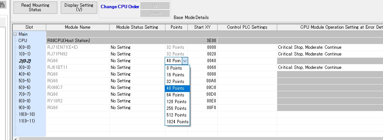Click Start XY value 3E00
Image resolution: width=383 pixels, height=140 pixels.
[211, 41]
